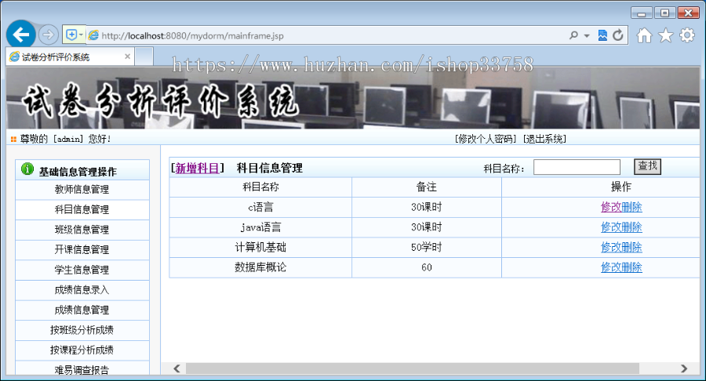Viewport: 706px width, 381px height.
Task: Open the security shield icon in address bar
Action: coord(71,34)
